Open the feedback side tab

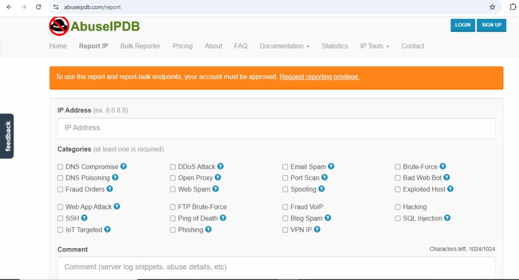(x=7, y=136)
